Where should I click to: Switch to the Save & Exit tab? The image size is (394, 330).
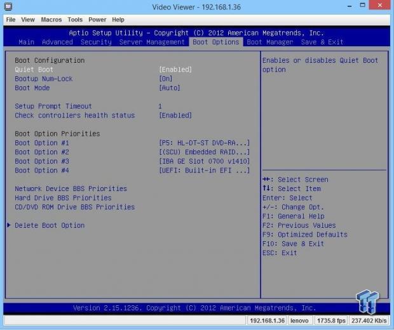[x=322, y=42]
